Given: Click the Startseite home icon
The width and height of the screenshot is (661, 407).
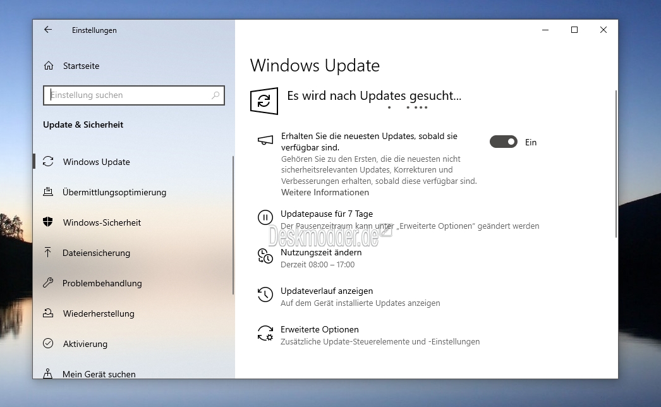Looking at the screenshot, I should (x=49, y=65).
